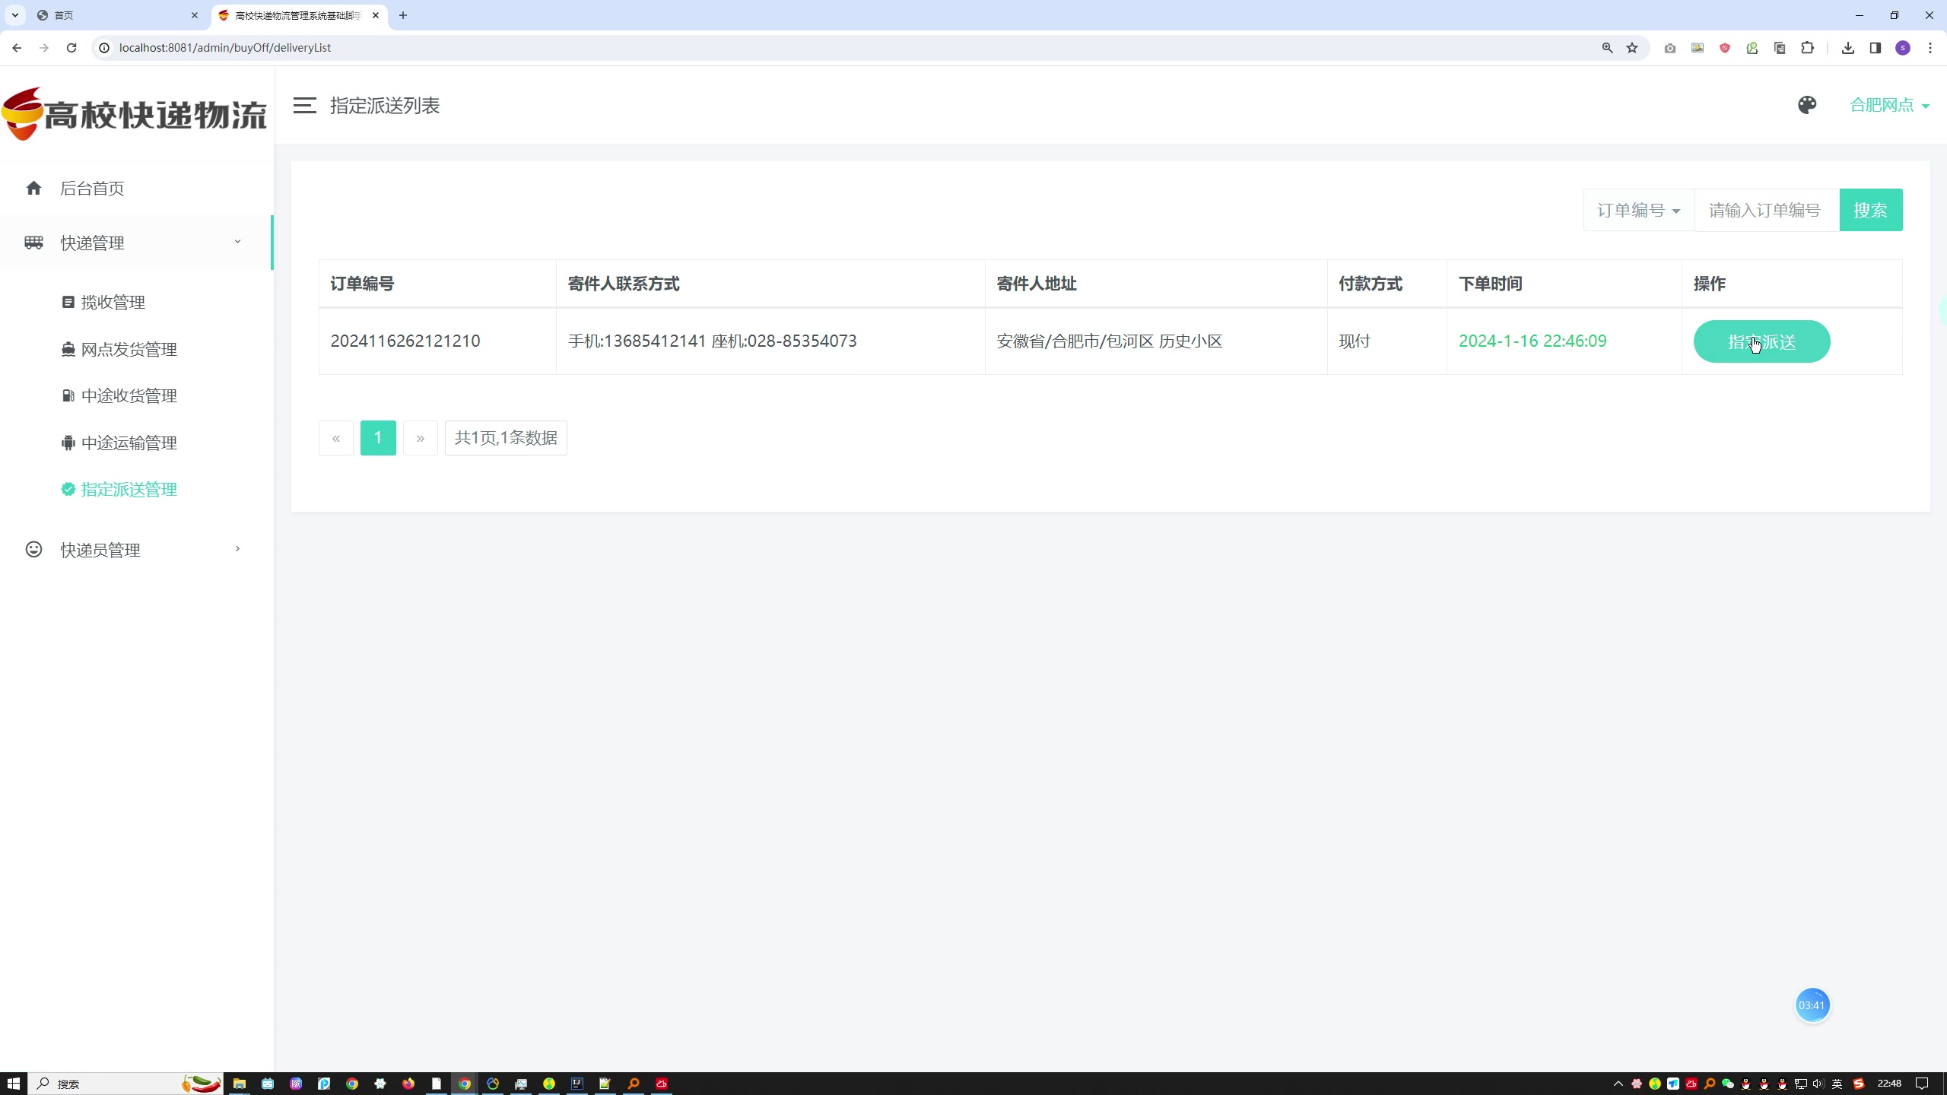
Task: Open 揽收管理 in the sidebar
Action: click(103, 302)
